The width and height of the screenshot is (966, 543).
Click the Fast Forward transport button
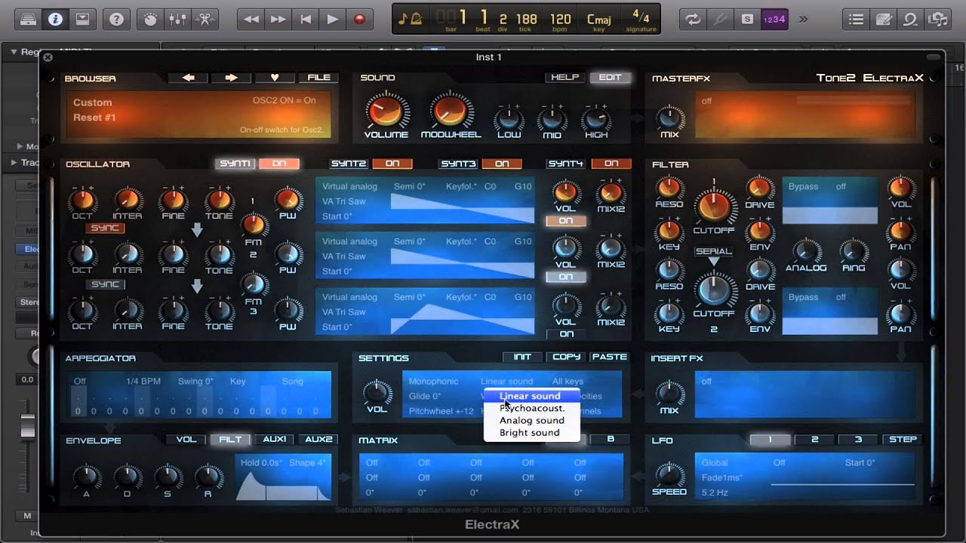point(278,20)
